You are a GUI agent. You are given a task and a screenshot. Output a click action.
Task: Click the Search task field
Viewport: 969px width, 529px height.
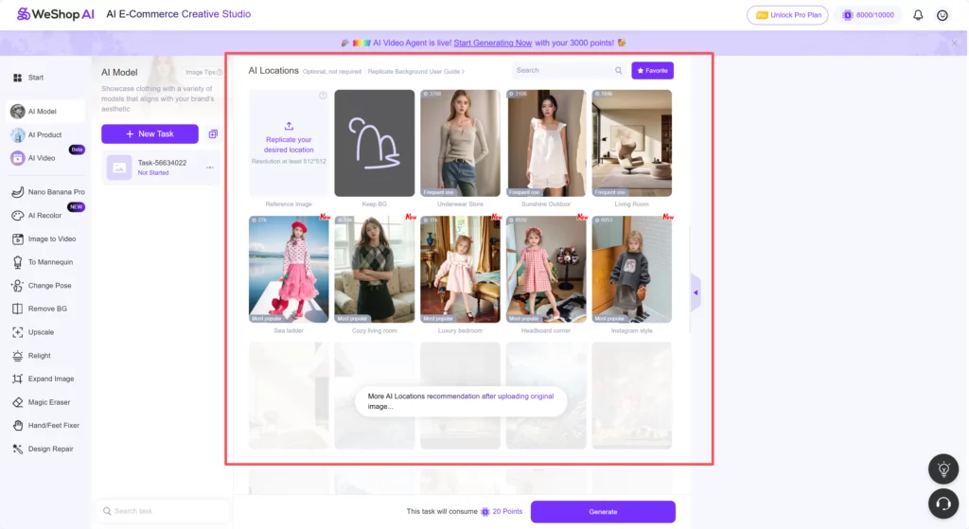pyautogui.click(x=163, y=511)
